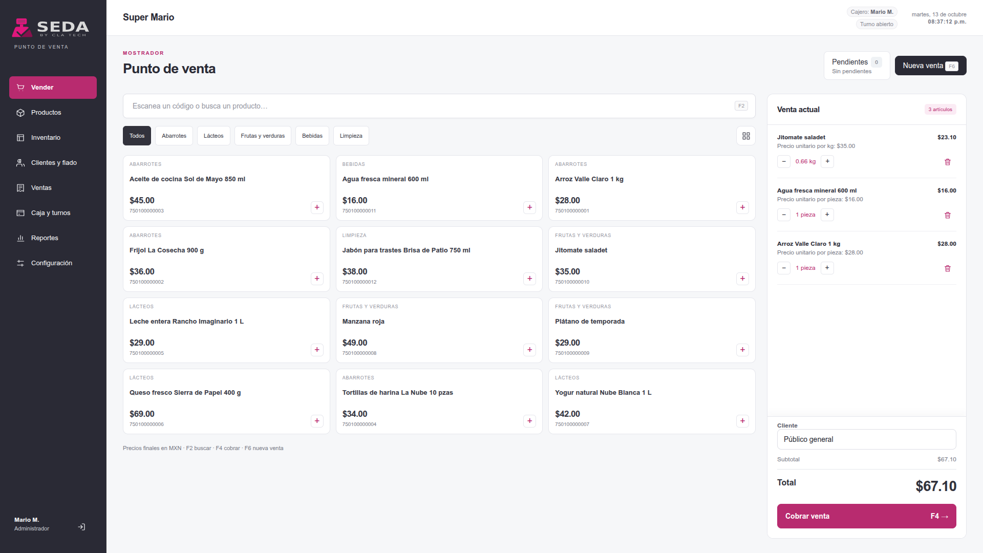The image size is (983, 553).
Task: Add Queso fresco Sierra de Papel
Action: click(x=317, y=421)
